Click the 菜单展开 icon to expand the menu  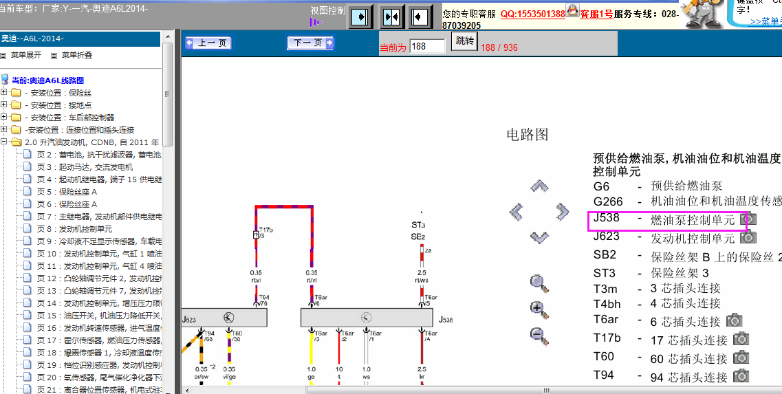click(x=3, y=56)
